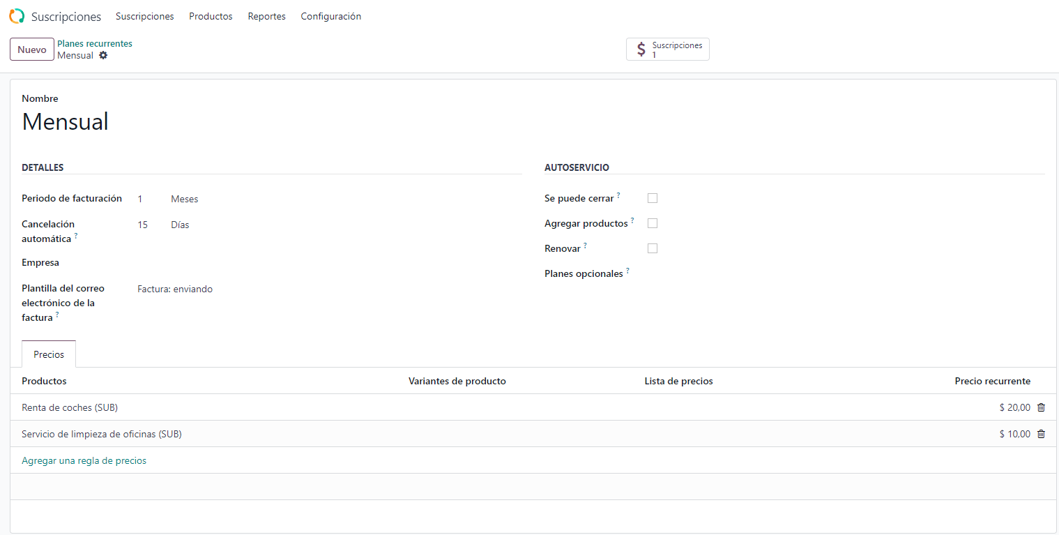
Task: Toggle the Agregar productos checkbox
Action: (653, 223)
